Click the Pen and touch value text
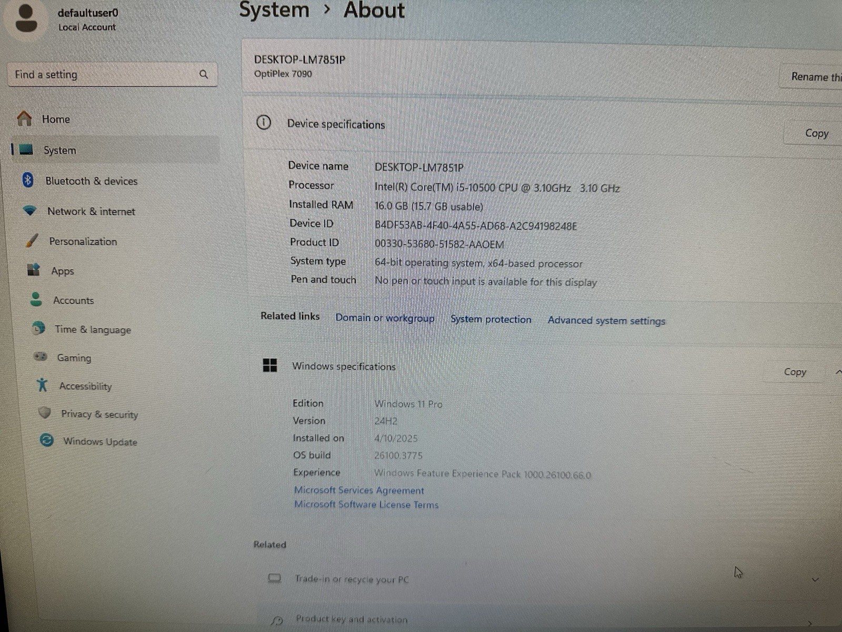The image size is (842, 632). click(x=486, y=282)
